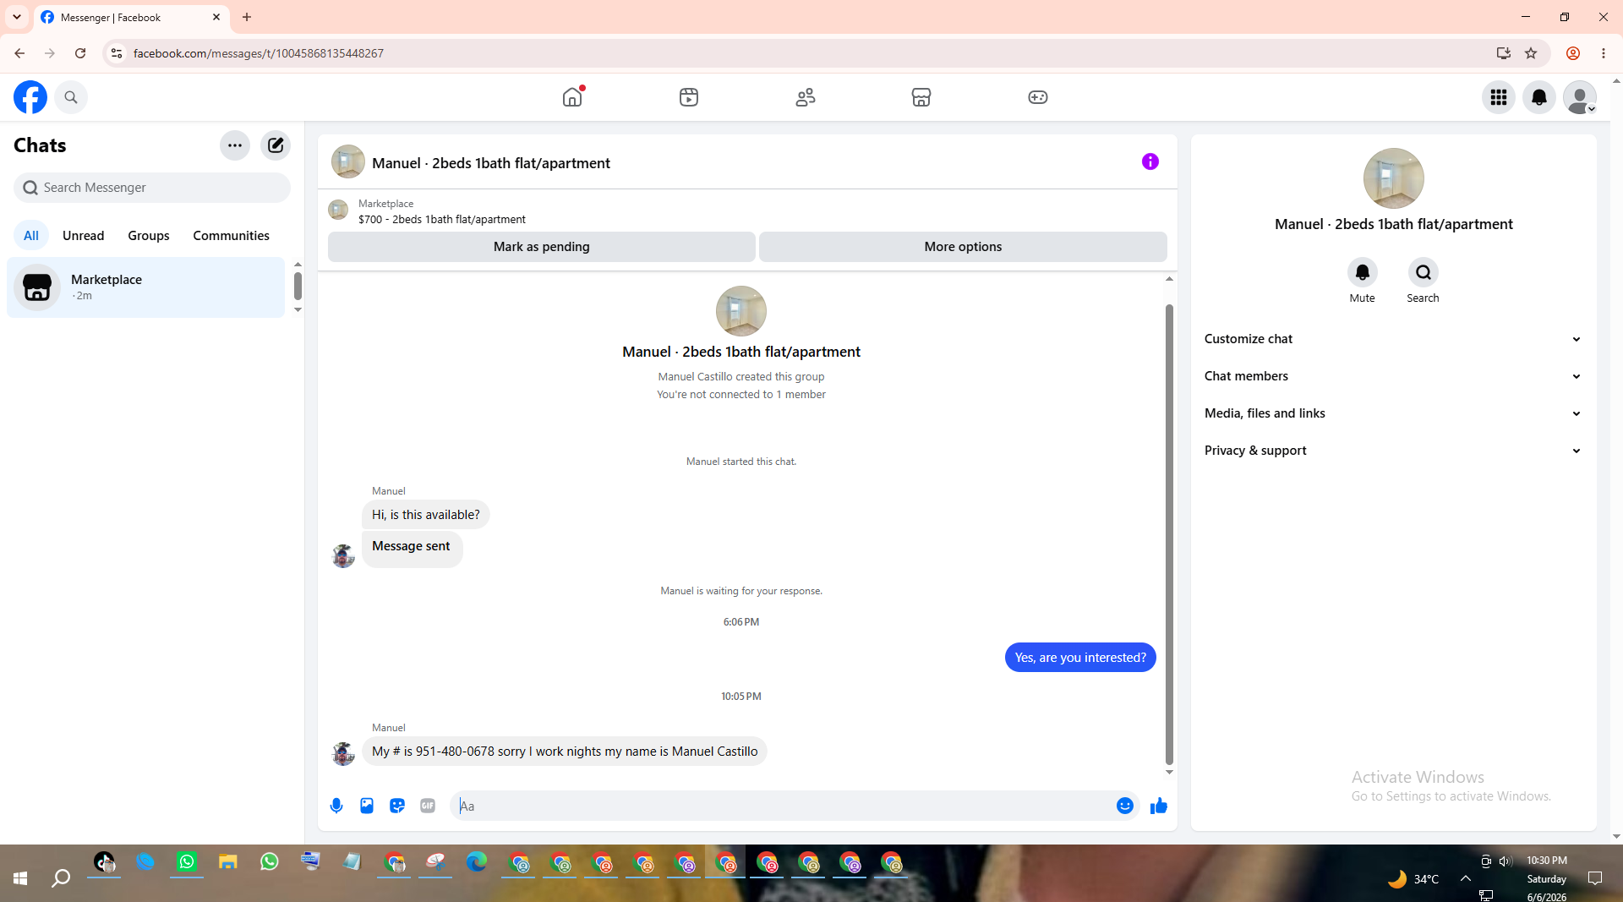Select the Messenger | Facebook browser tab
Viewport: 1623px width, 902px height.
pos(131,17)
